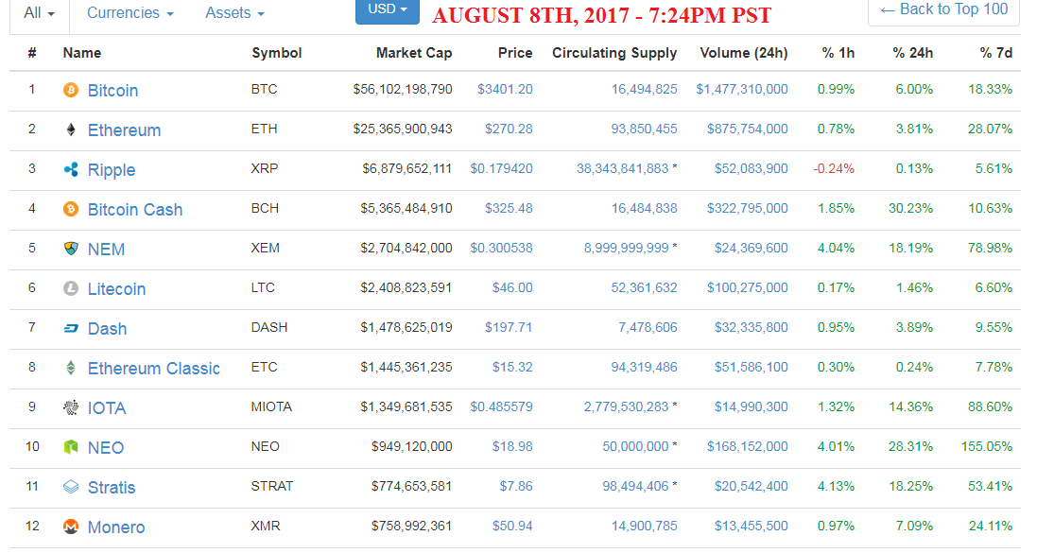Image resolution: width=1054 pixels, height=553 pixels.
Task: Click the Dash logo icon
Action: tap(71, 329)
